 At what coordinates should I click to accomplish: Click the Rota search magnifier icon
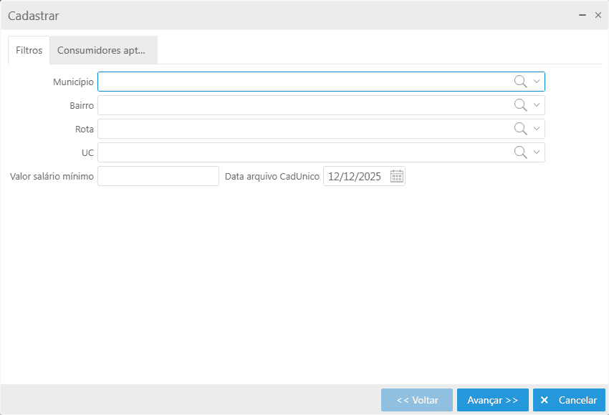coord(521,129)
